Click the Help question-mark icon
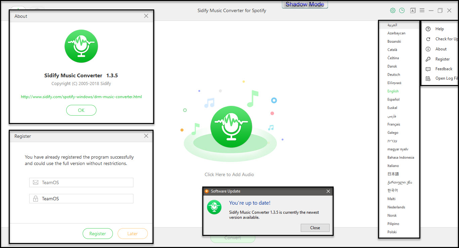Image resolution: width=459 pixels, height=248 pixels. click(x=428, y=29)
